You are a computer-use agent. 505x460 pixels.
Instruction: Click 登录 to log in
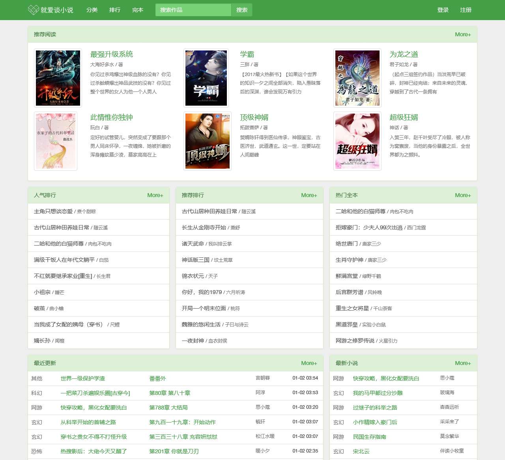(x=442, y=10)
